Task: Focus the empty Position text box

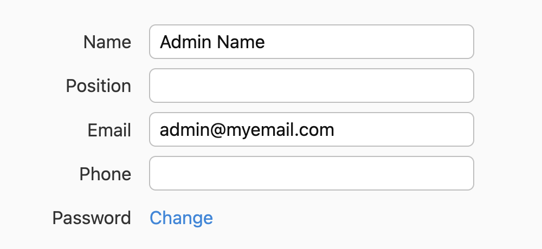Action: (312, 86)
